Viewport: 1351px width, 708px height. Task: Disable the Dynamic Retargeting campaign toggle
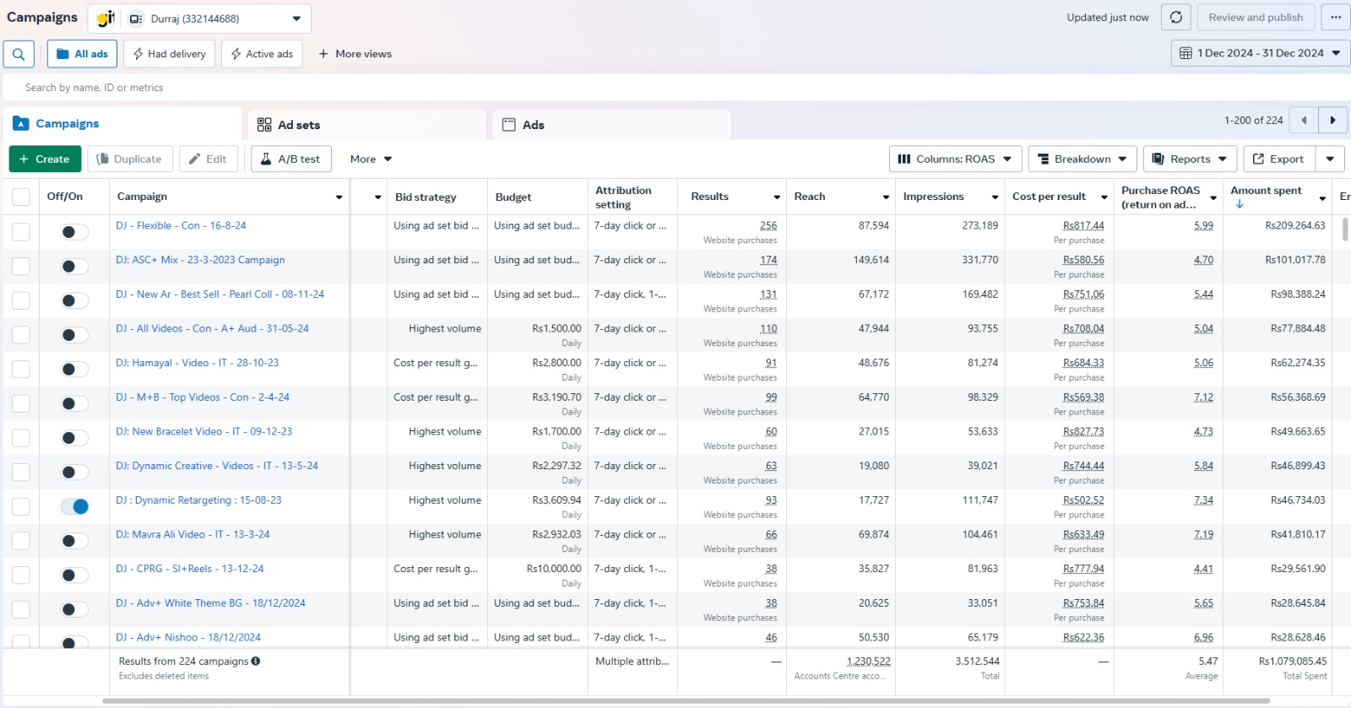74,506
